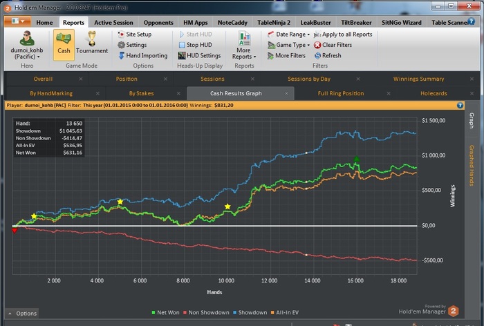Switch to Tournament game mode
484x326 pixels.
coord(91,41)
